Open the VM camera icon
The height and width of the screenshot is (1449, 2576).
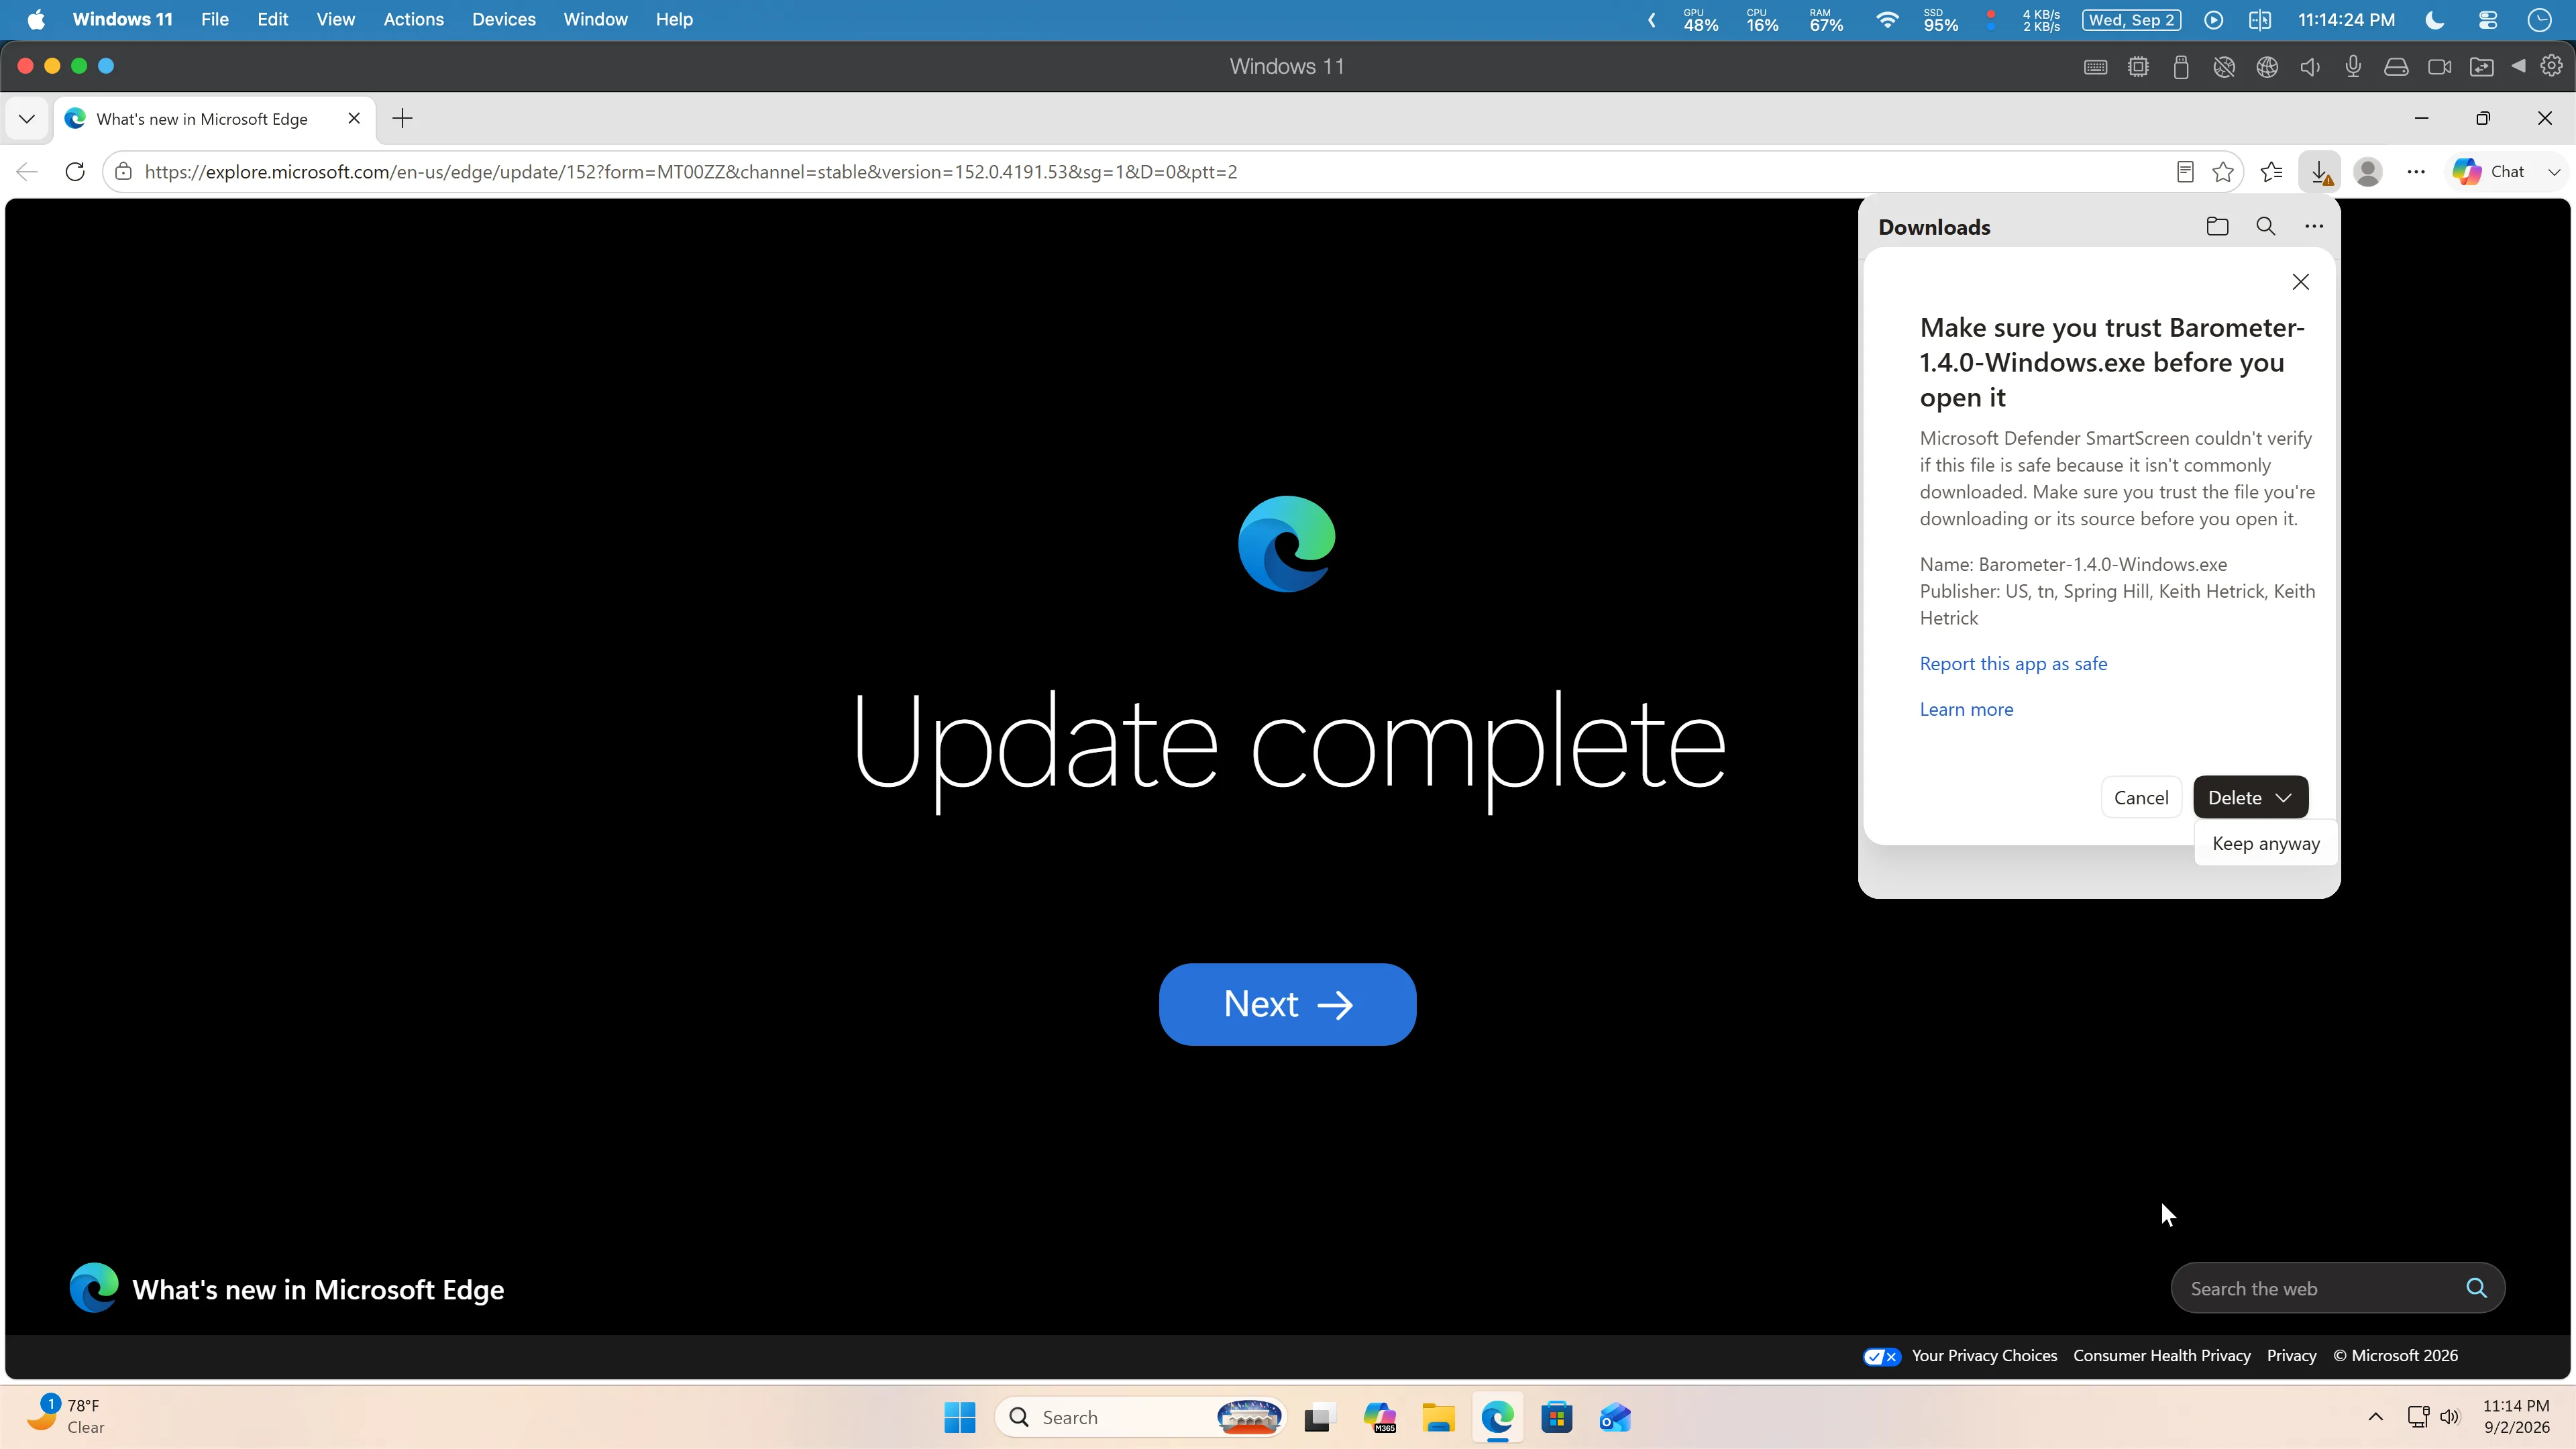click(x=2439, y=67)
